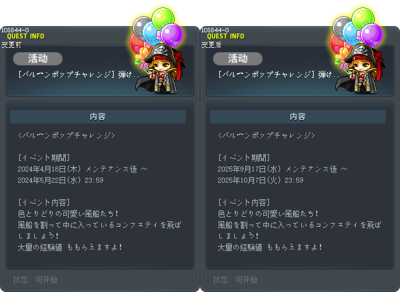
Task: Click the 2024年4月18日 start date line
Action: click(x=83, y=169)
